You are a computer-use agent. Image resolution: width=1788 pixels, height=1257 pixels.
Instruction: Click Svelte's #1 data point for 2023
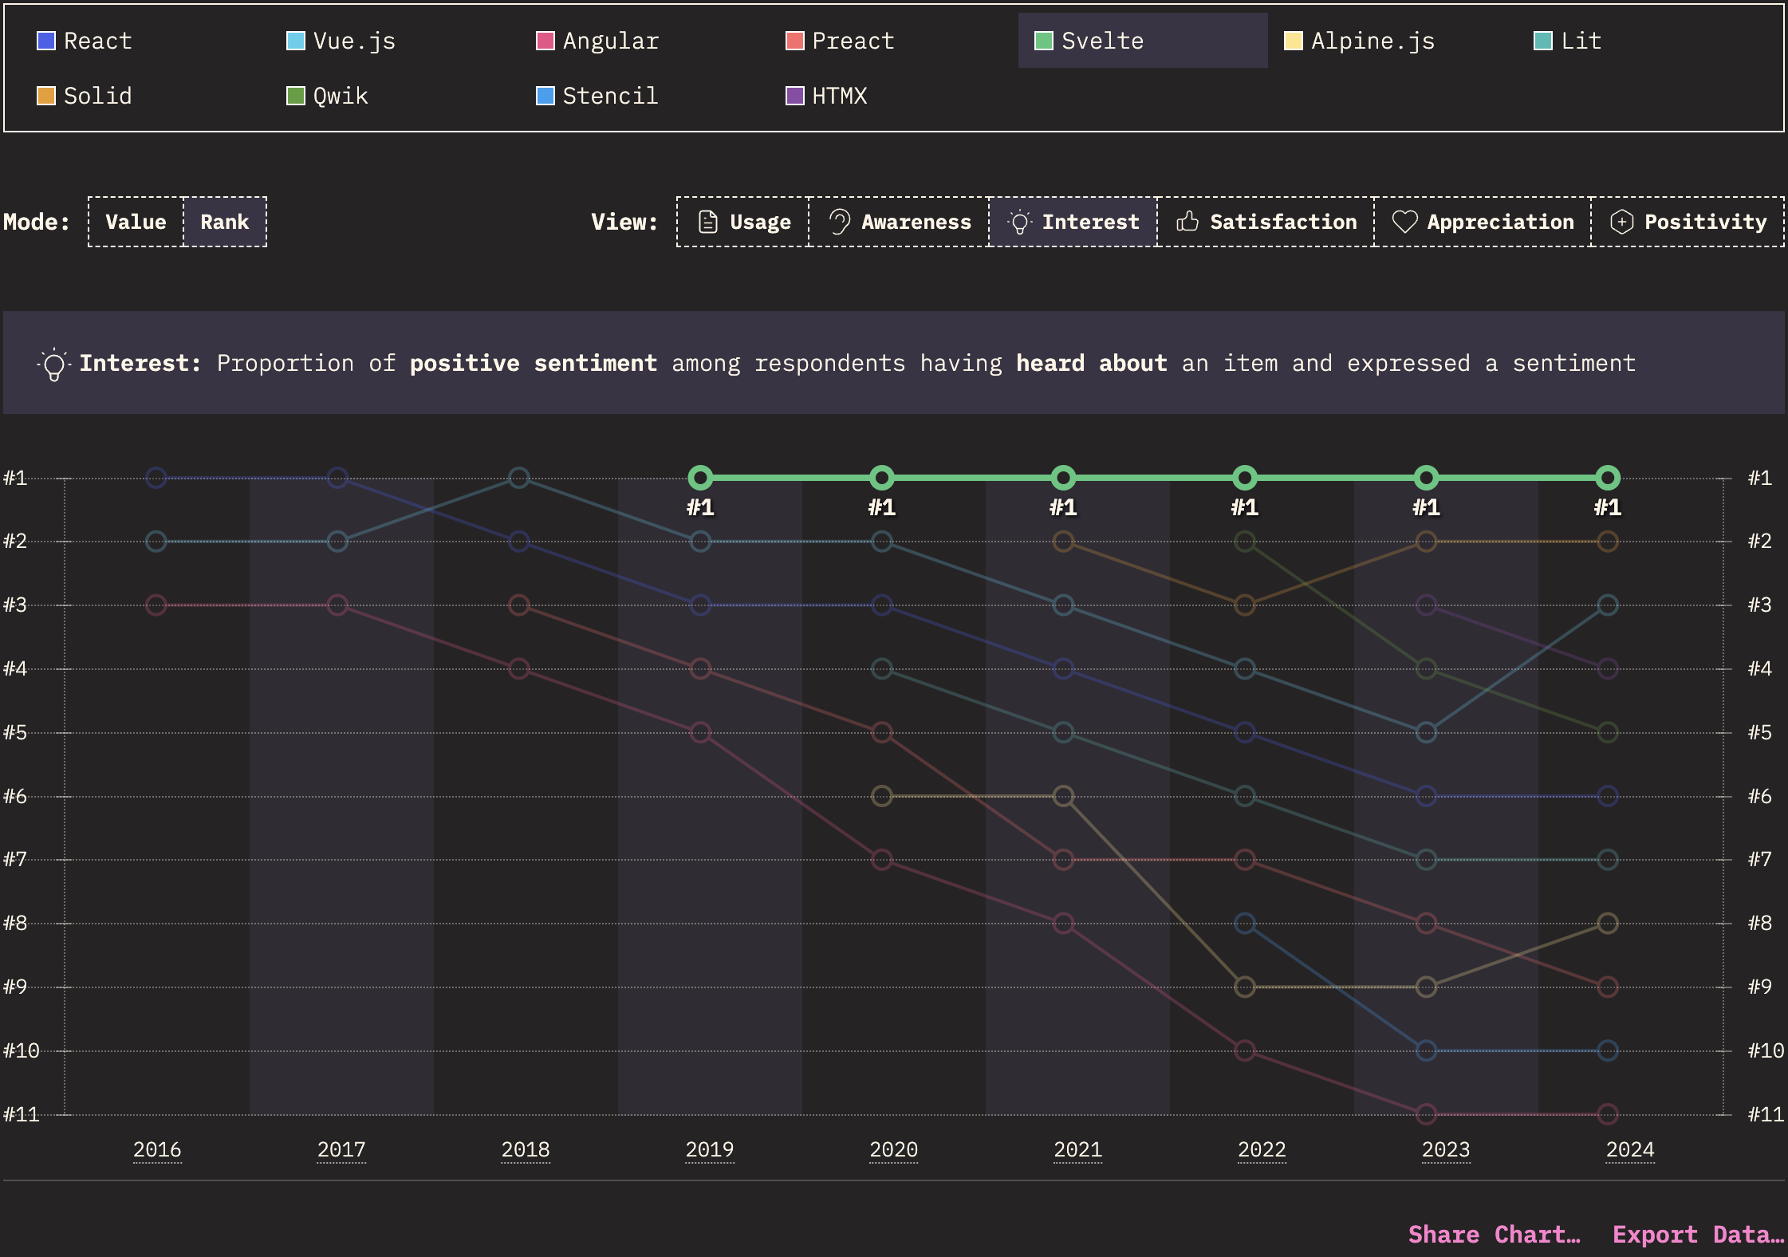1426,478
